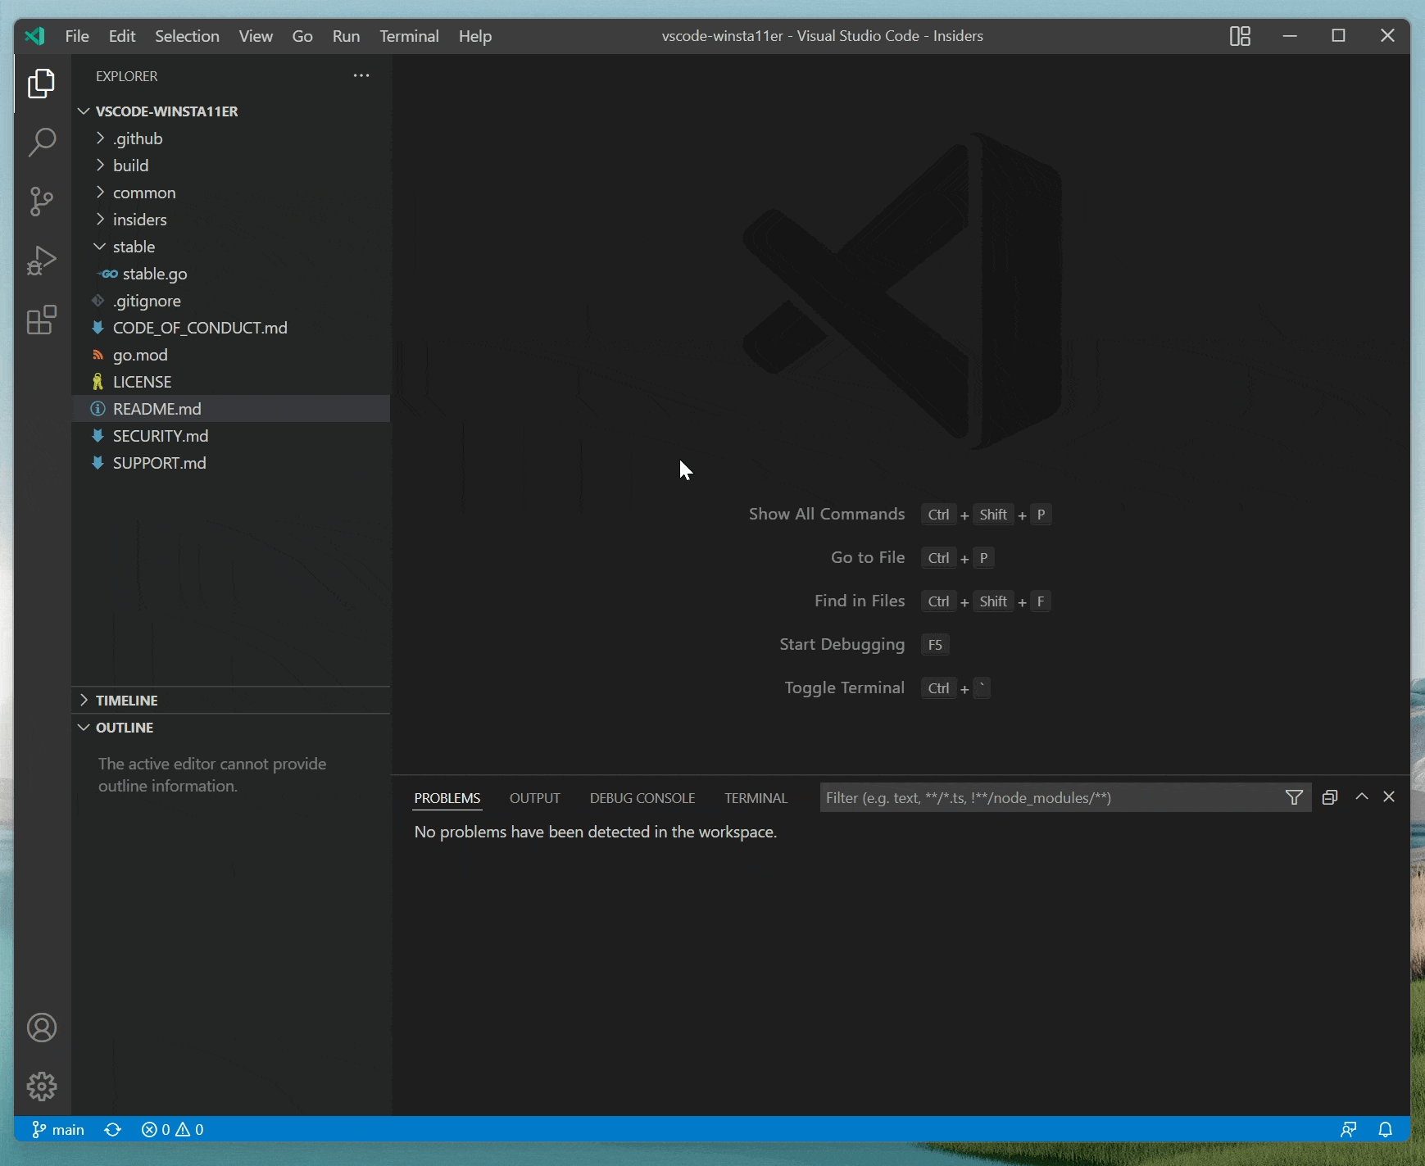
Task: Switch to the DEBUG CONSOLE tab
Action: [x=642, y=798]
